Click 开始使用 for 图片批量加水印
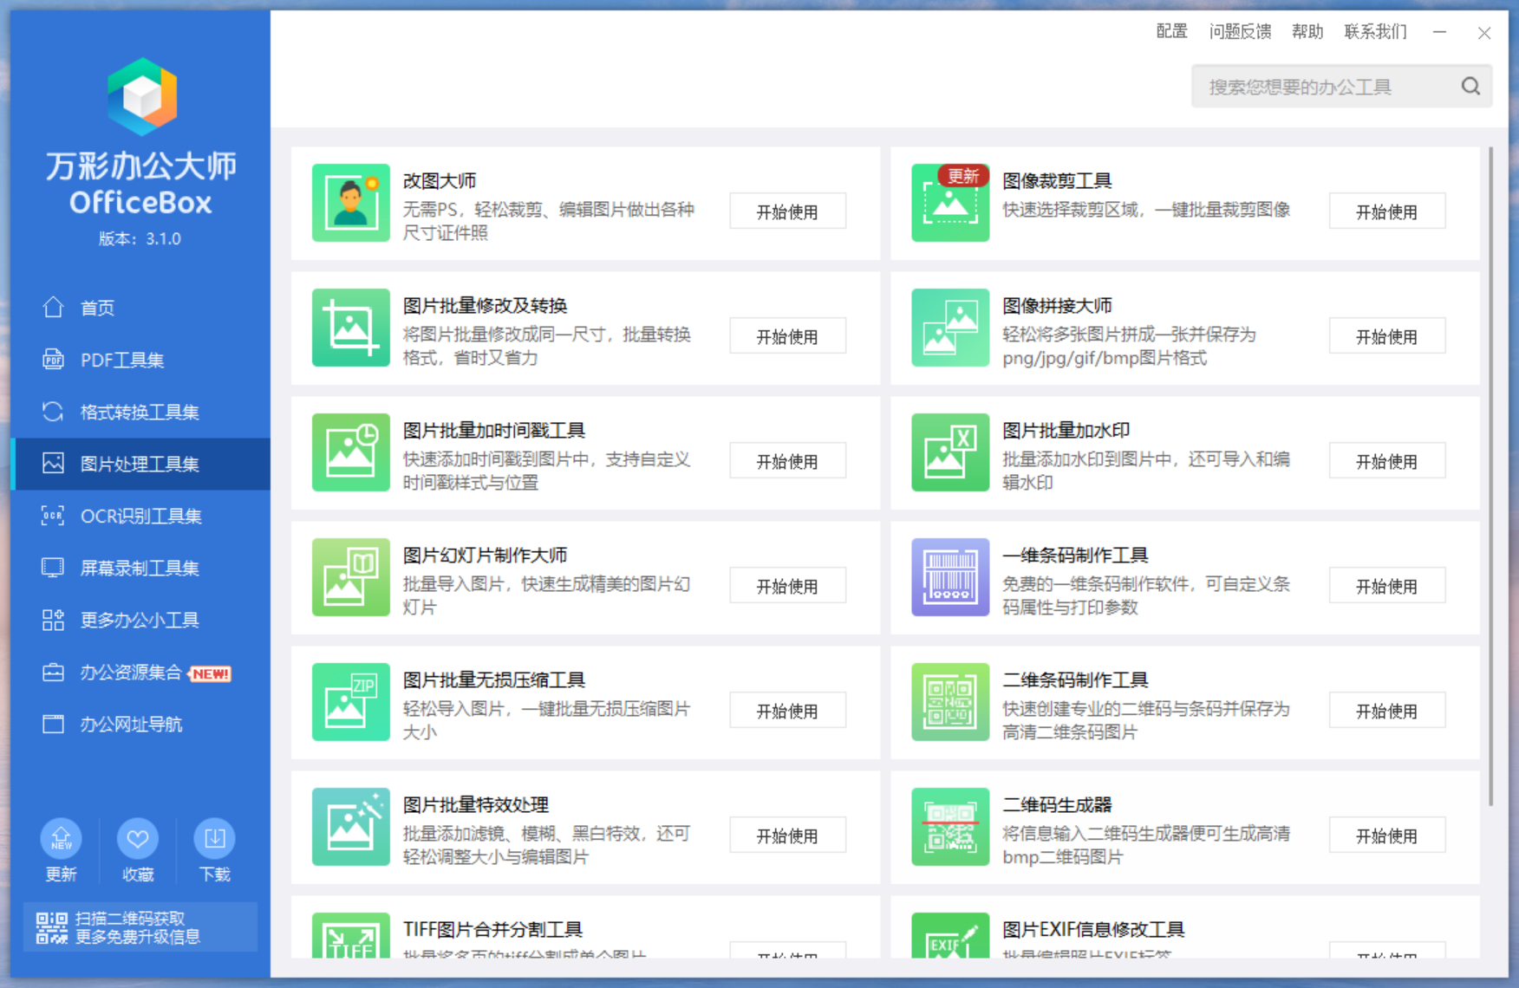The width and height of the screenshot is (1519, 988). pos(1386,461)
